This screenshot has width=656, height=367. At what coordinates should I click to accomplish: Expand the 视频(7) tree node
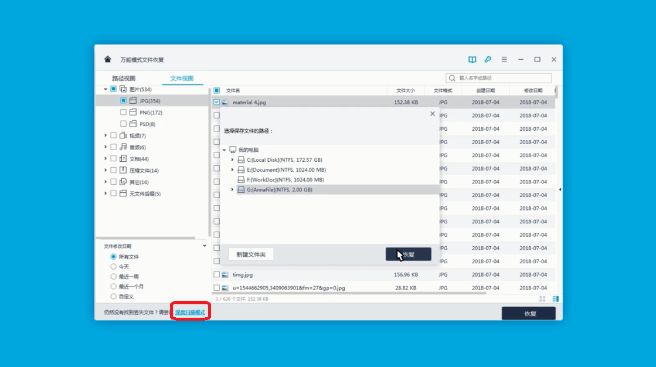click(x=106, y=135)
